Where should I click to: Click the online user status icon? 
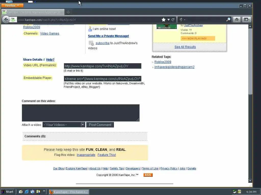(90, 29)
